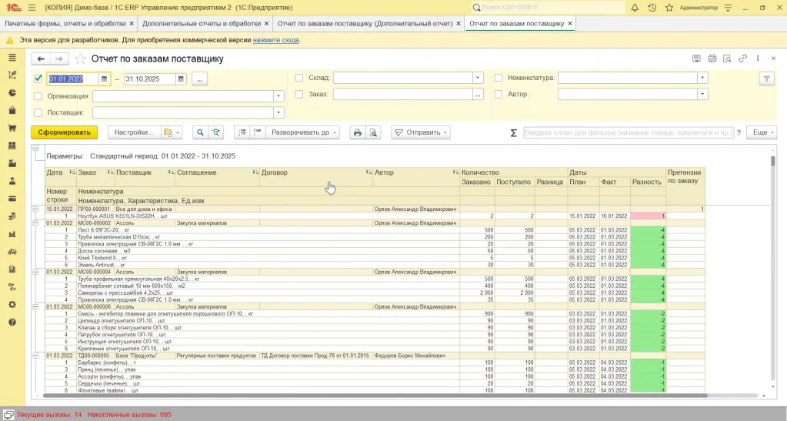Open the history clock icon
This screenshot has width=787, height=421.
coord(652,8)
